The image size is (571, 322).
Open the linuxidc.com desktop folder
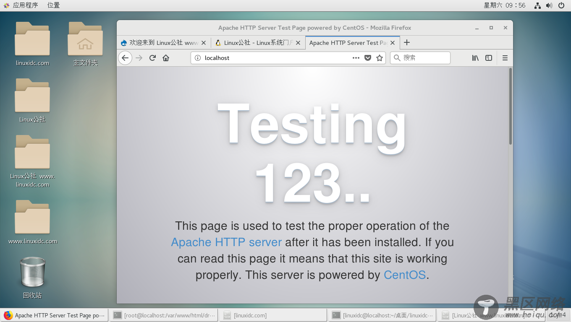coord(32,44)
